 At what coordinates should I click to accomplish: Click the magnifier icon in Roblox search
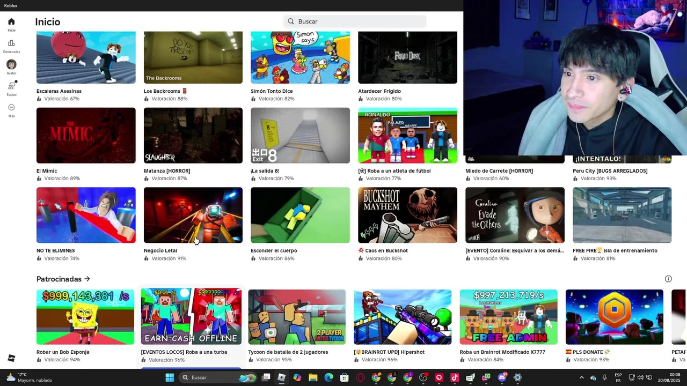tap(291, 21)
